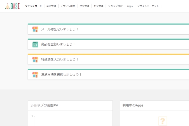Screen dimensions: 189x126
Task: Click shop icon beside メール認証 notice
Action: click(x=35, y=29)
